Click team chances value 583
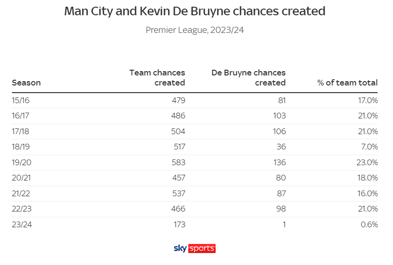This screenshot has height=265, width=393. [x=178, y=162]
